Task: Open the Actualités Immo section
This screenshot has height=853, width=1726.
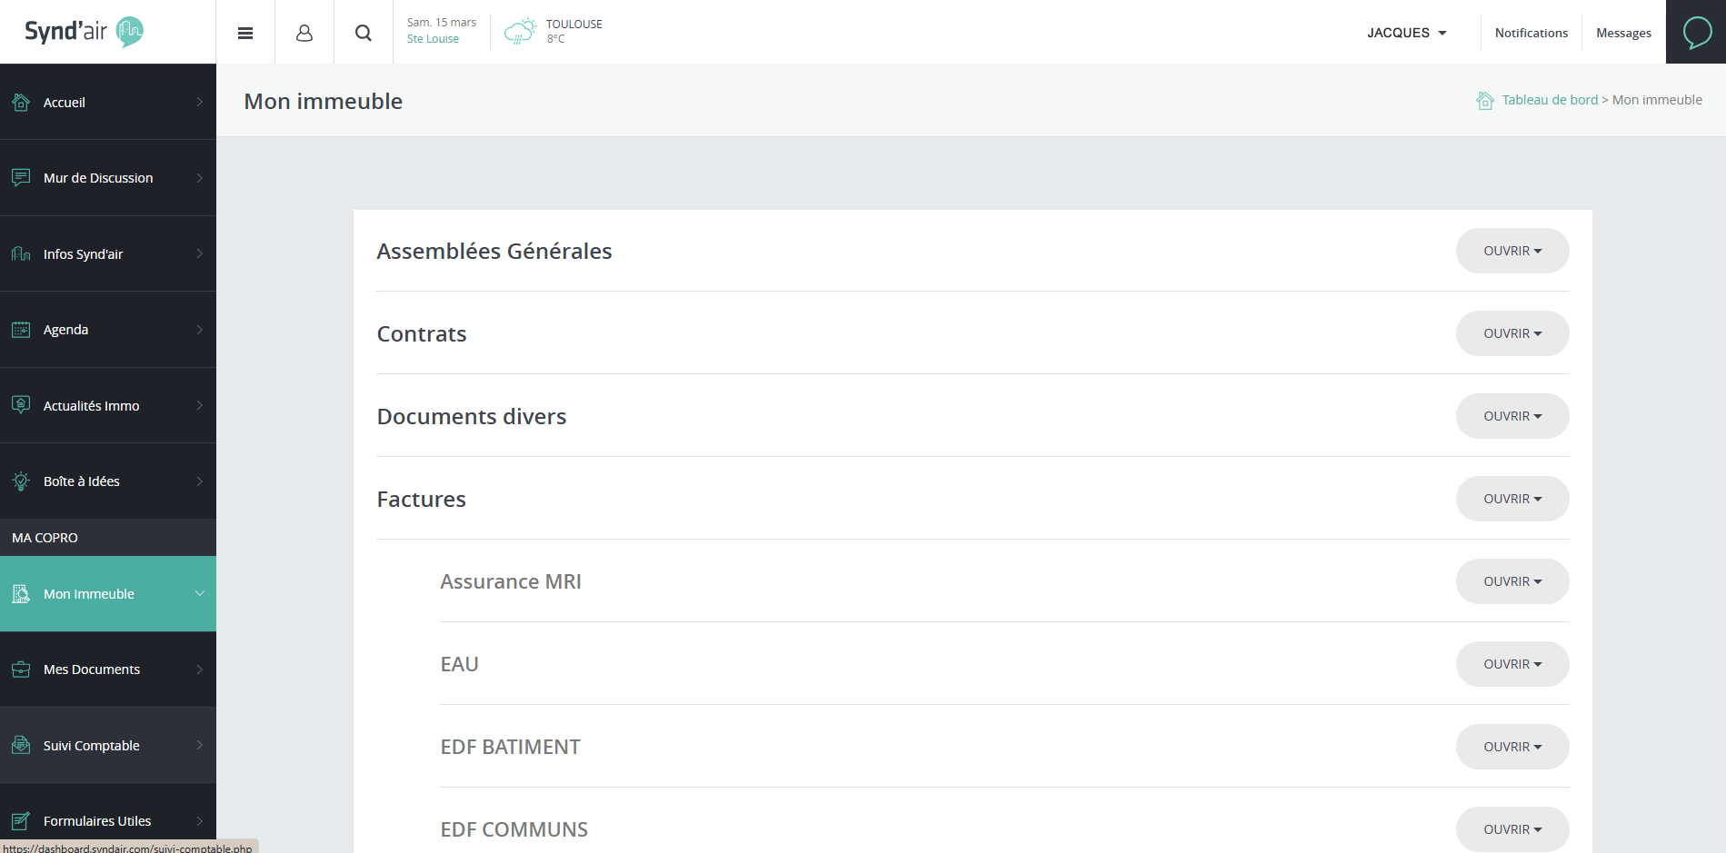Action: (108, 405)
